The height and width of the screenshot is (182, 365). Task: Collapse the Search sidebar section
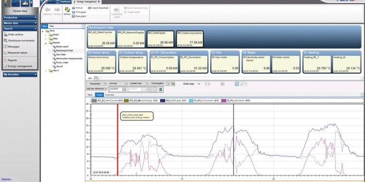click(20, 29)
